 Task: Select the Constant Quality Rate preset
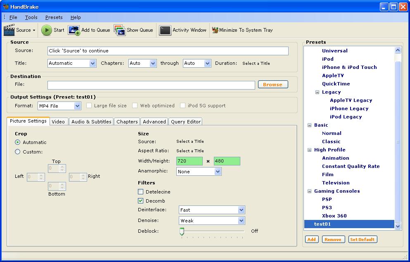pos(351,166)
